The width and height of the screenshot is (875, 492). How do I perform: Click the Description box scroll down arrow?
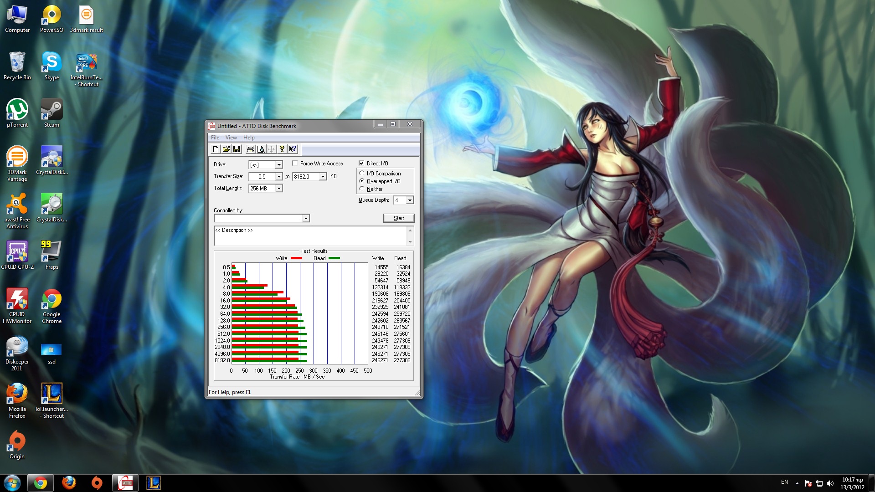pyautogui.click(x=410, y=242)
